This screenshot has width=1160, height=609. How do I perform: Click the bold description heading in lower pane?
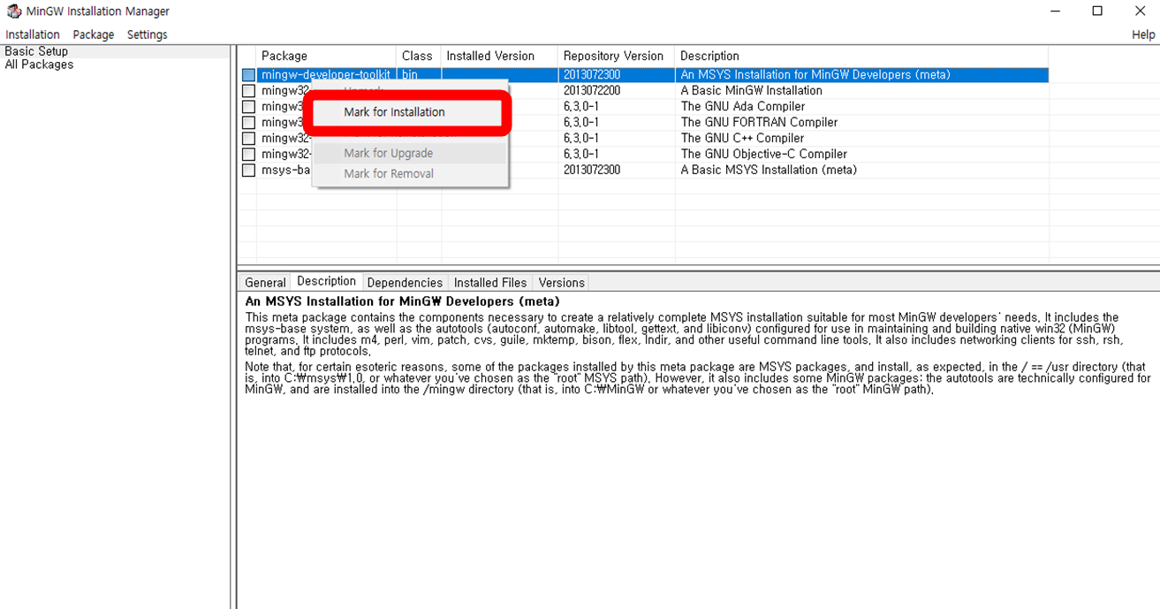click(402, 301)
